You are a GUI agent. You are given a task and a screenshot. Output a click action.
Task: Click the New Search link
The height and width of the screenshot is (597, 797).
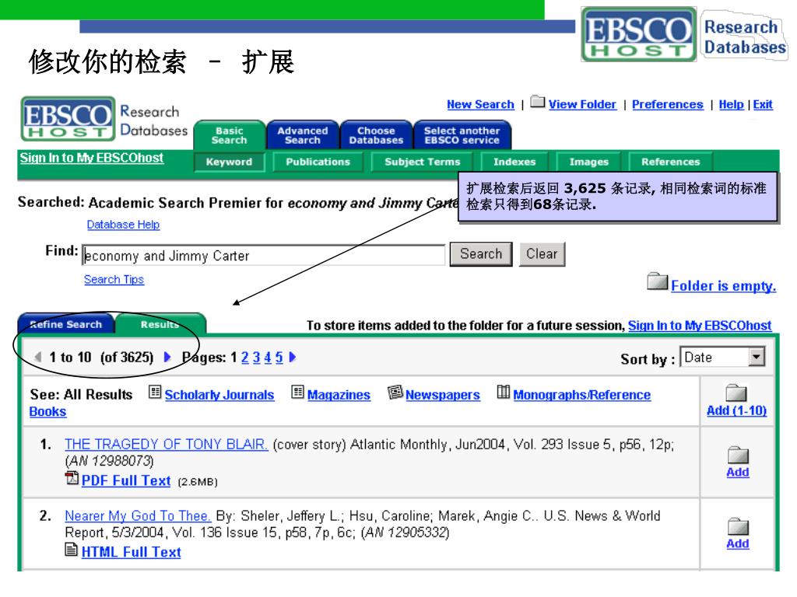coord(480,105)
